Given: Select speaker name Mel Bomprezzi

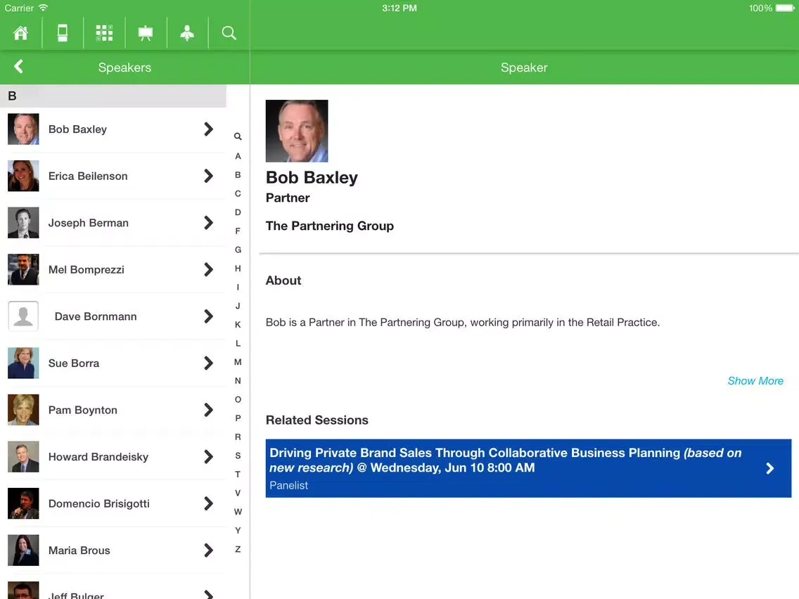Looking at the screenshot, I should (x=87, y=269).
